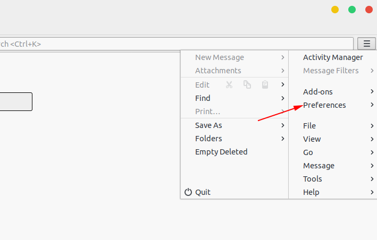Expand the View submenu arrow
This screenshot has height=240, width=377.
click(x=372, y=139)
